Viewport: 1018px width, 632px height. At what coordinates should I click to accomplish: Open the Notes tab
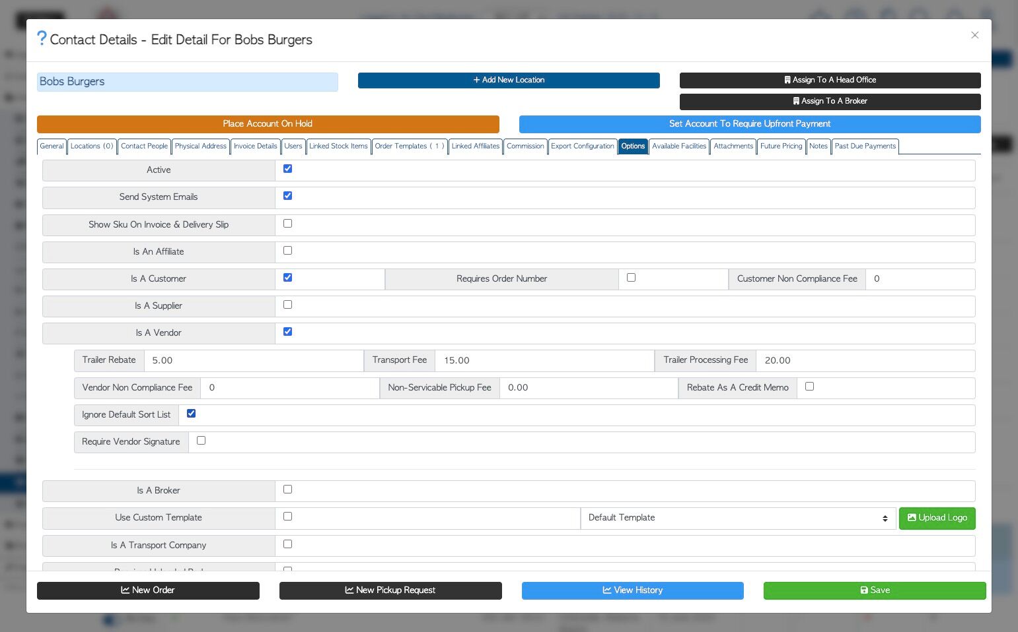tap(818, 146)
